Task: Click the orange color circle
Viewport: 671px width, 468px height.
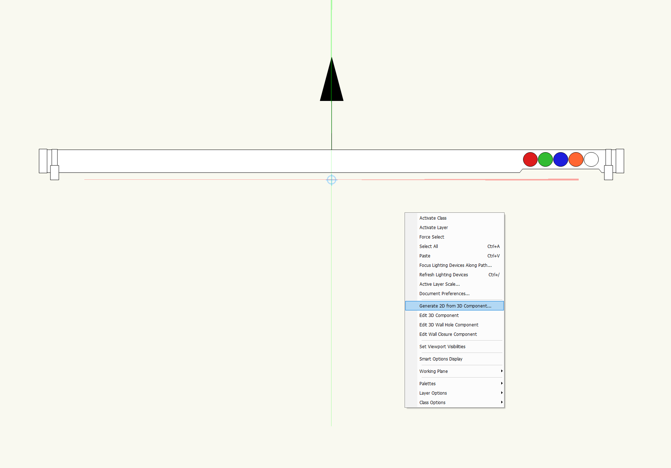Action: tap(576, 159)
